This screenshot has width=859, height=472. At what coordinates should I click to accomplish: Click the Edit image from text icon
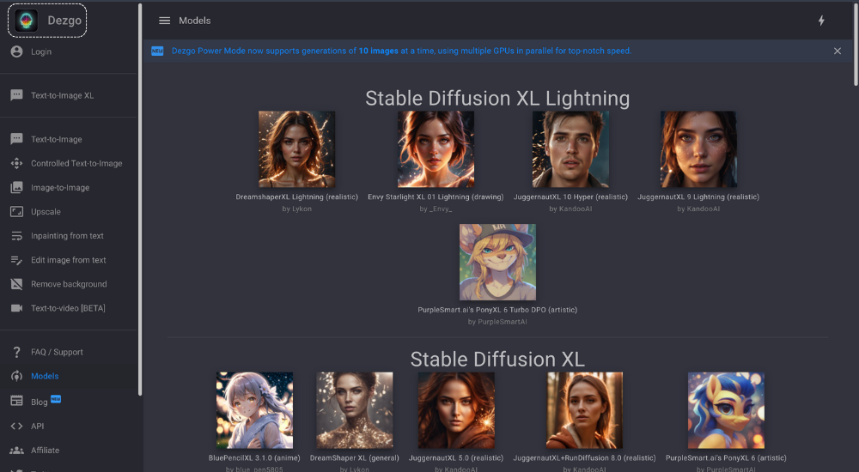pyautogui.click(x=17, y=259)
